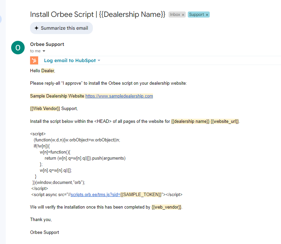
Task: Click the email subject title text
Action: (x=96, y=14)
